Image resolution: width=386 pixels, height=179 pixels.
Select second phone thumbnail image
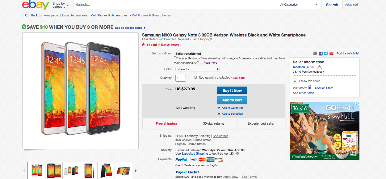pyautogui.click(x=54, y=170)
